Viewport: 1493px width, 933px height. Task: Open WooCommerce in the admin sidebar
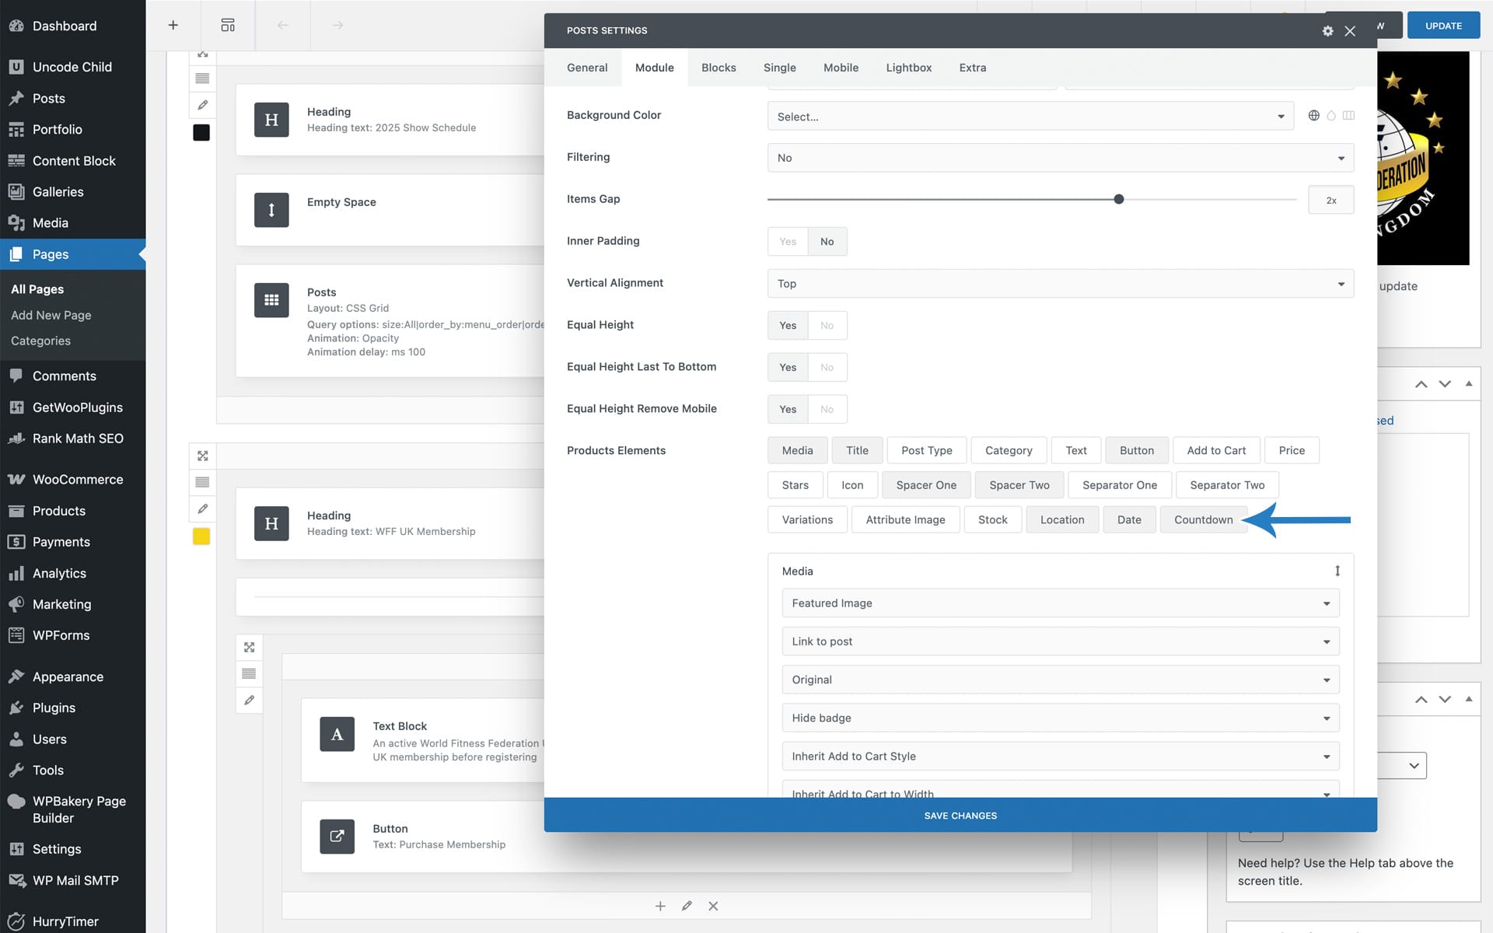point(77,480)
